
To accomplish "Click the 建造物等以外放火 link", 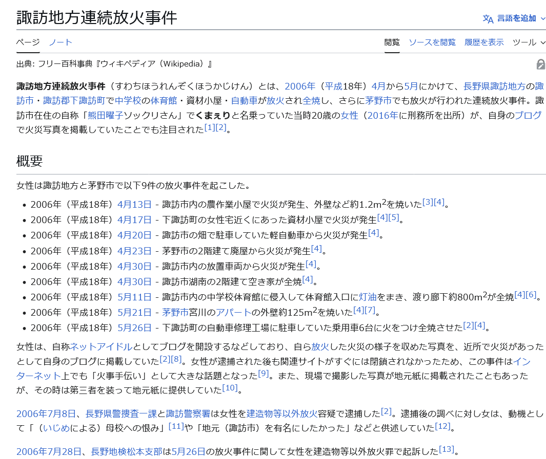I will 281,413.
